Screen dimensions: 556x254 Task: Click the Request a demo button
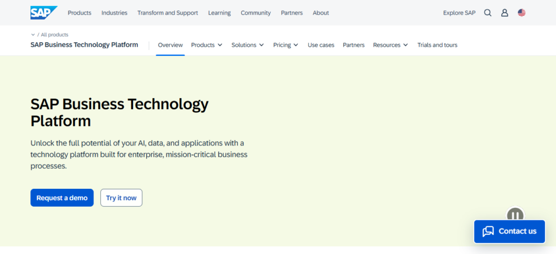[62, 198]
